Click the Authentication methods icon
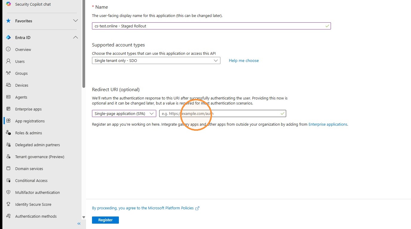Viewport: 411px width, 229px height. (8, 216)
